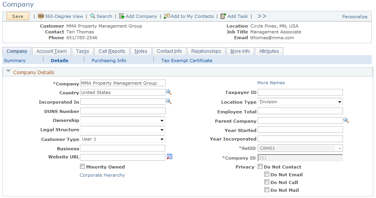Open the Purchasing Info sub-tab
This screenshot has width=376, height=198.
(109, 61)
